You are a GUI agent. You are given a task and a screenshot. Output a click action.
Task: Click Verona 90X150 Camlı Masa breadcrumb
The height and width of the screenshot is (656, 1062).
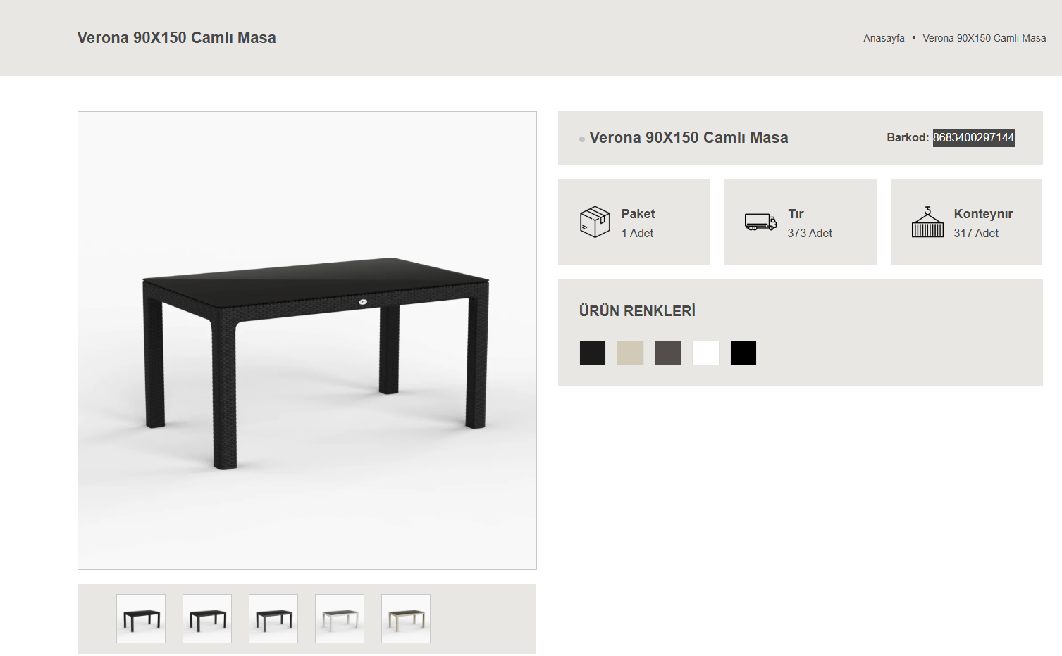pos(984,38)
